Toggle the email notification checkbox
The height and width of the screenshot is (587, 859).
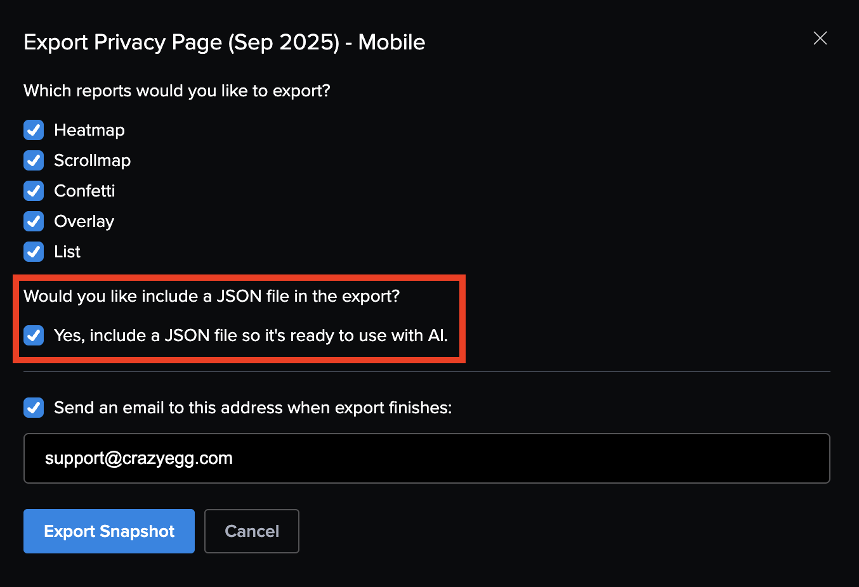34,408
